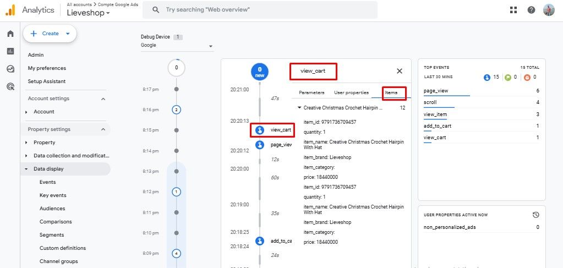Image resolution: width=563 pixels, height=268 pixels.
Task: Click the 0 new events bubble
Action: point(260,72)
